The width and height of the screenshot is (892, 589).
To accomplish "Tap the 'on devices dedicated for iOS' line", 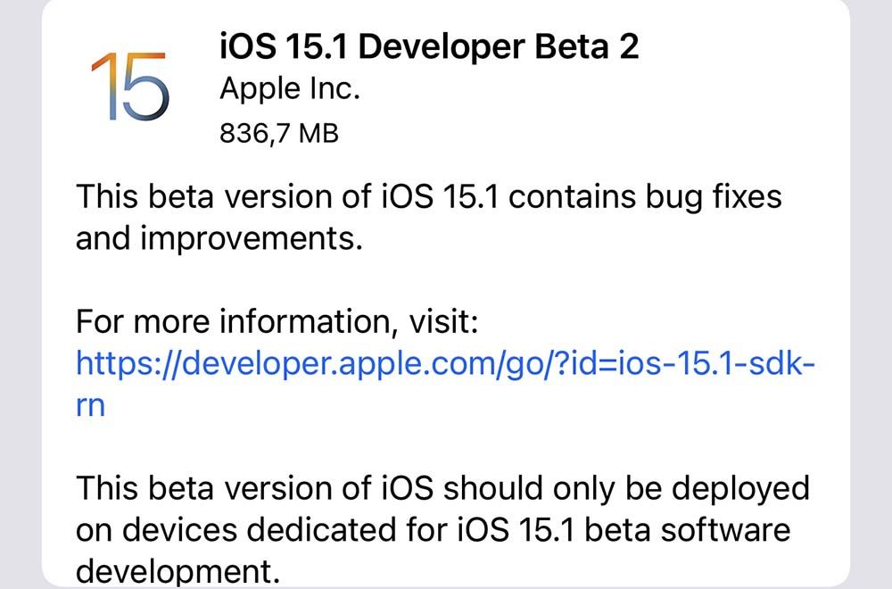I will [292, 530].
